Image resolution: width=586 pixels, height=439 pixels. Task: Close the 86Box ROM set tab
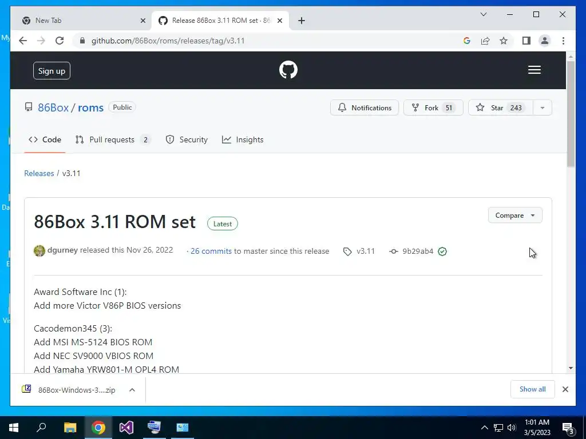coord(279,21)
